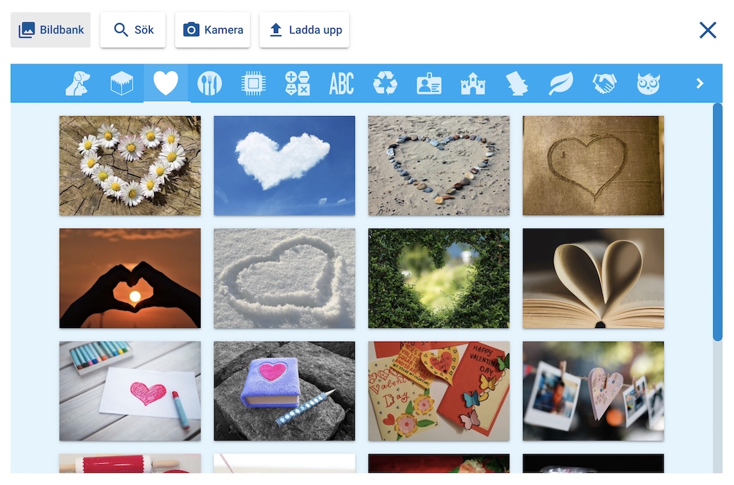The width and height of the screenshot is (734, 485).
Task: Open the castle category icon
Action: 473,83
